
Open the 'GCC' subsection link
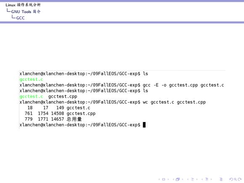(20, 18)
